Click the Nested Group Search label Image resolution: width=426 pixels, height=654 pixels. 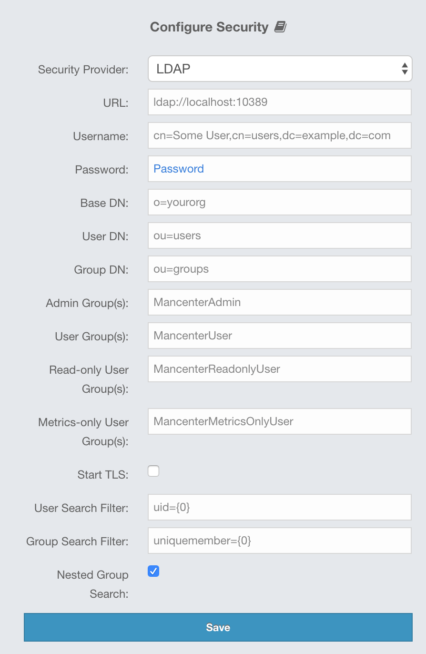click(93, 584)
